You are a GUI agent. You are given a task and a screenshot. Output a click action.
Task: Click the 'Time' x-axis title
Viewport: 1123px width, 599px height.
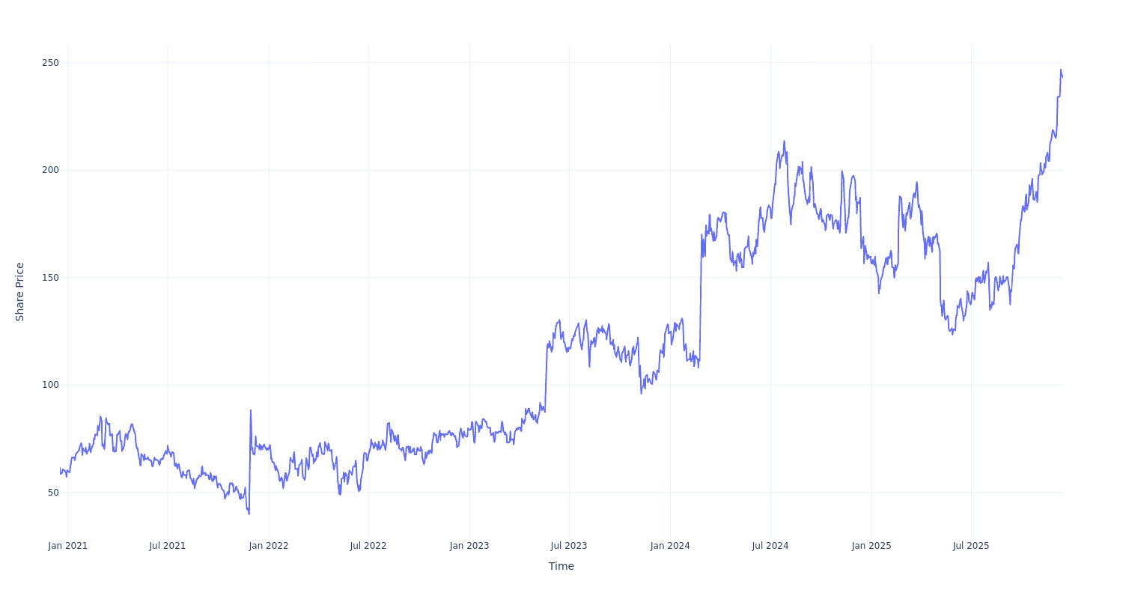(x=561, y=566)
